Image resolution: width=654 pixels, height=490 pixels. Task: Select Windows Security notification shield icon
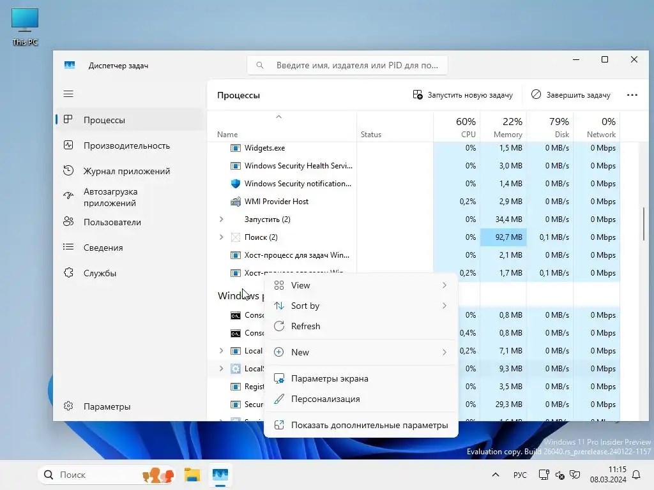coord(236,184)
